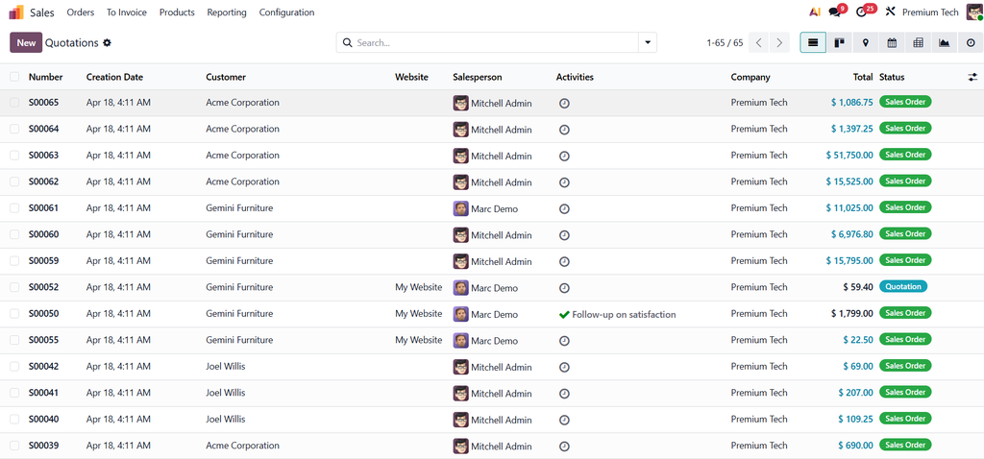984x459 pixels.
Task: Open the Map view
Action: (866, 43)
